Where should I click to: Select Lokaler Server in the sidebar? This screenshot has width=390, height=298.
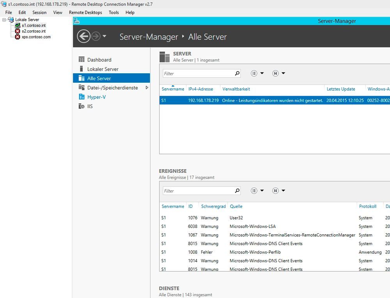(103, 69)
